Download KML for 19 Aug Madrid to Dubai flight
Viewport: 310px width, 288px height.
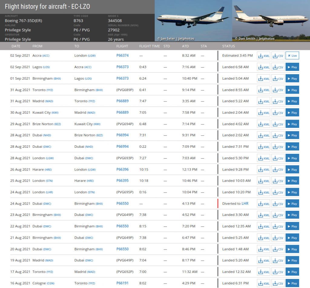coord(264,260)
